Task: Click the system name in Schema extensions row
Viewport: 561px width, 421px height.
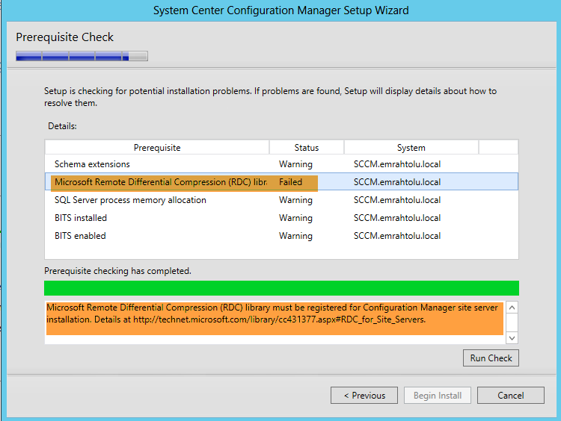Action: pos(397,164)
